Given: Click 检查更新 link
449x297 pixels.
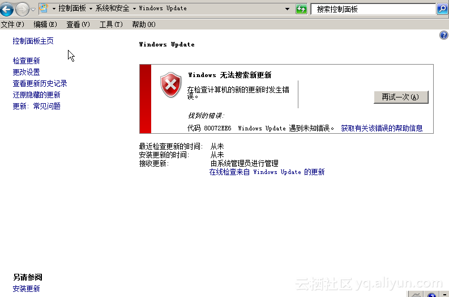Looking at the screenshot, I should [x=27, y=61].
